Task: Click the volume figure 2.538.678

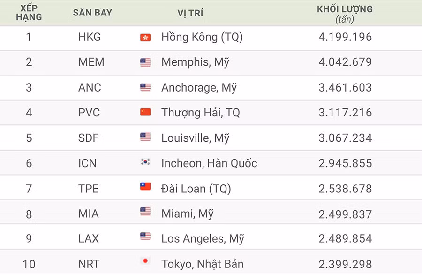Action: [x=345, y=189]
